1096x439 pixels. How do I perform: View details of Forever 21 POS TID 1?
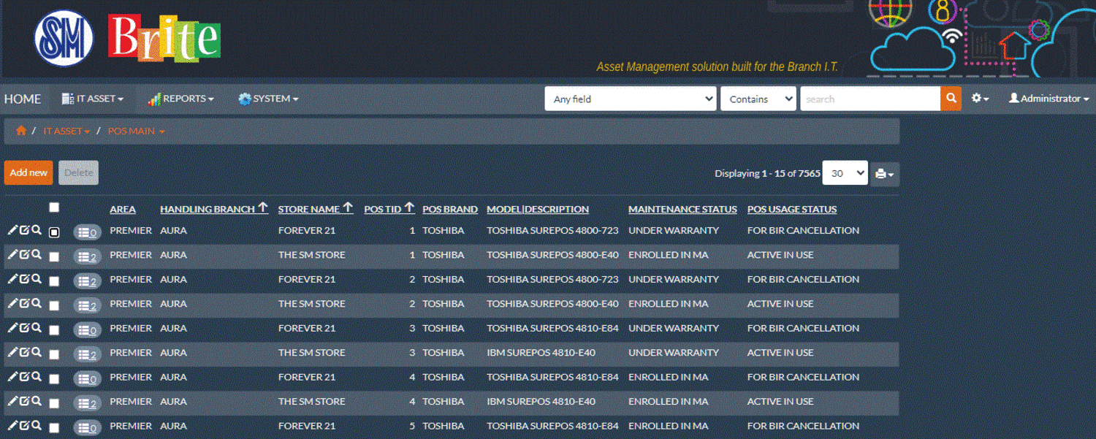point(37,230)
